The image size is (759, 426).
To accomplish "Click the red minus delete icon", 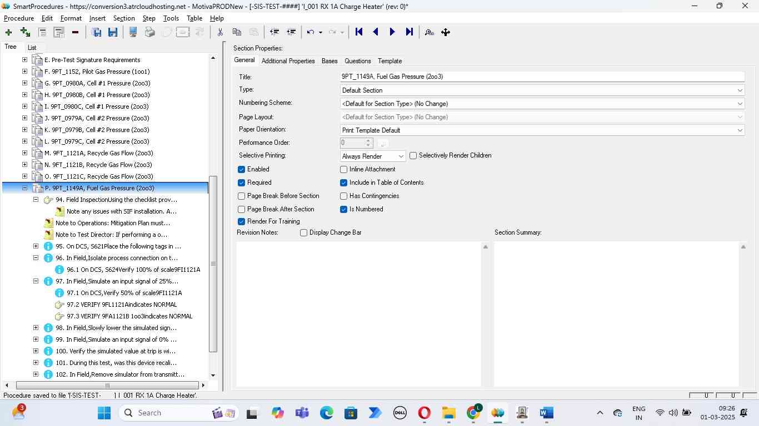I will (x=75, y=32).
